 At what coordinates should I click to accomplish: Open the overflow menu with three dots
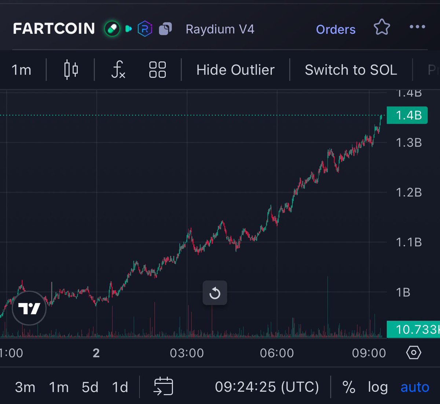pos(417,27)
